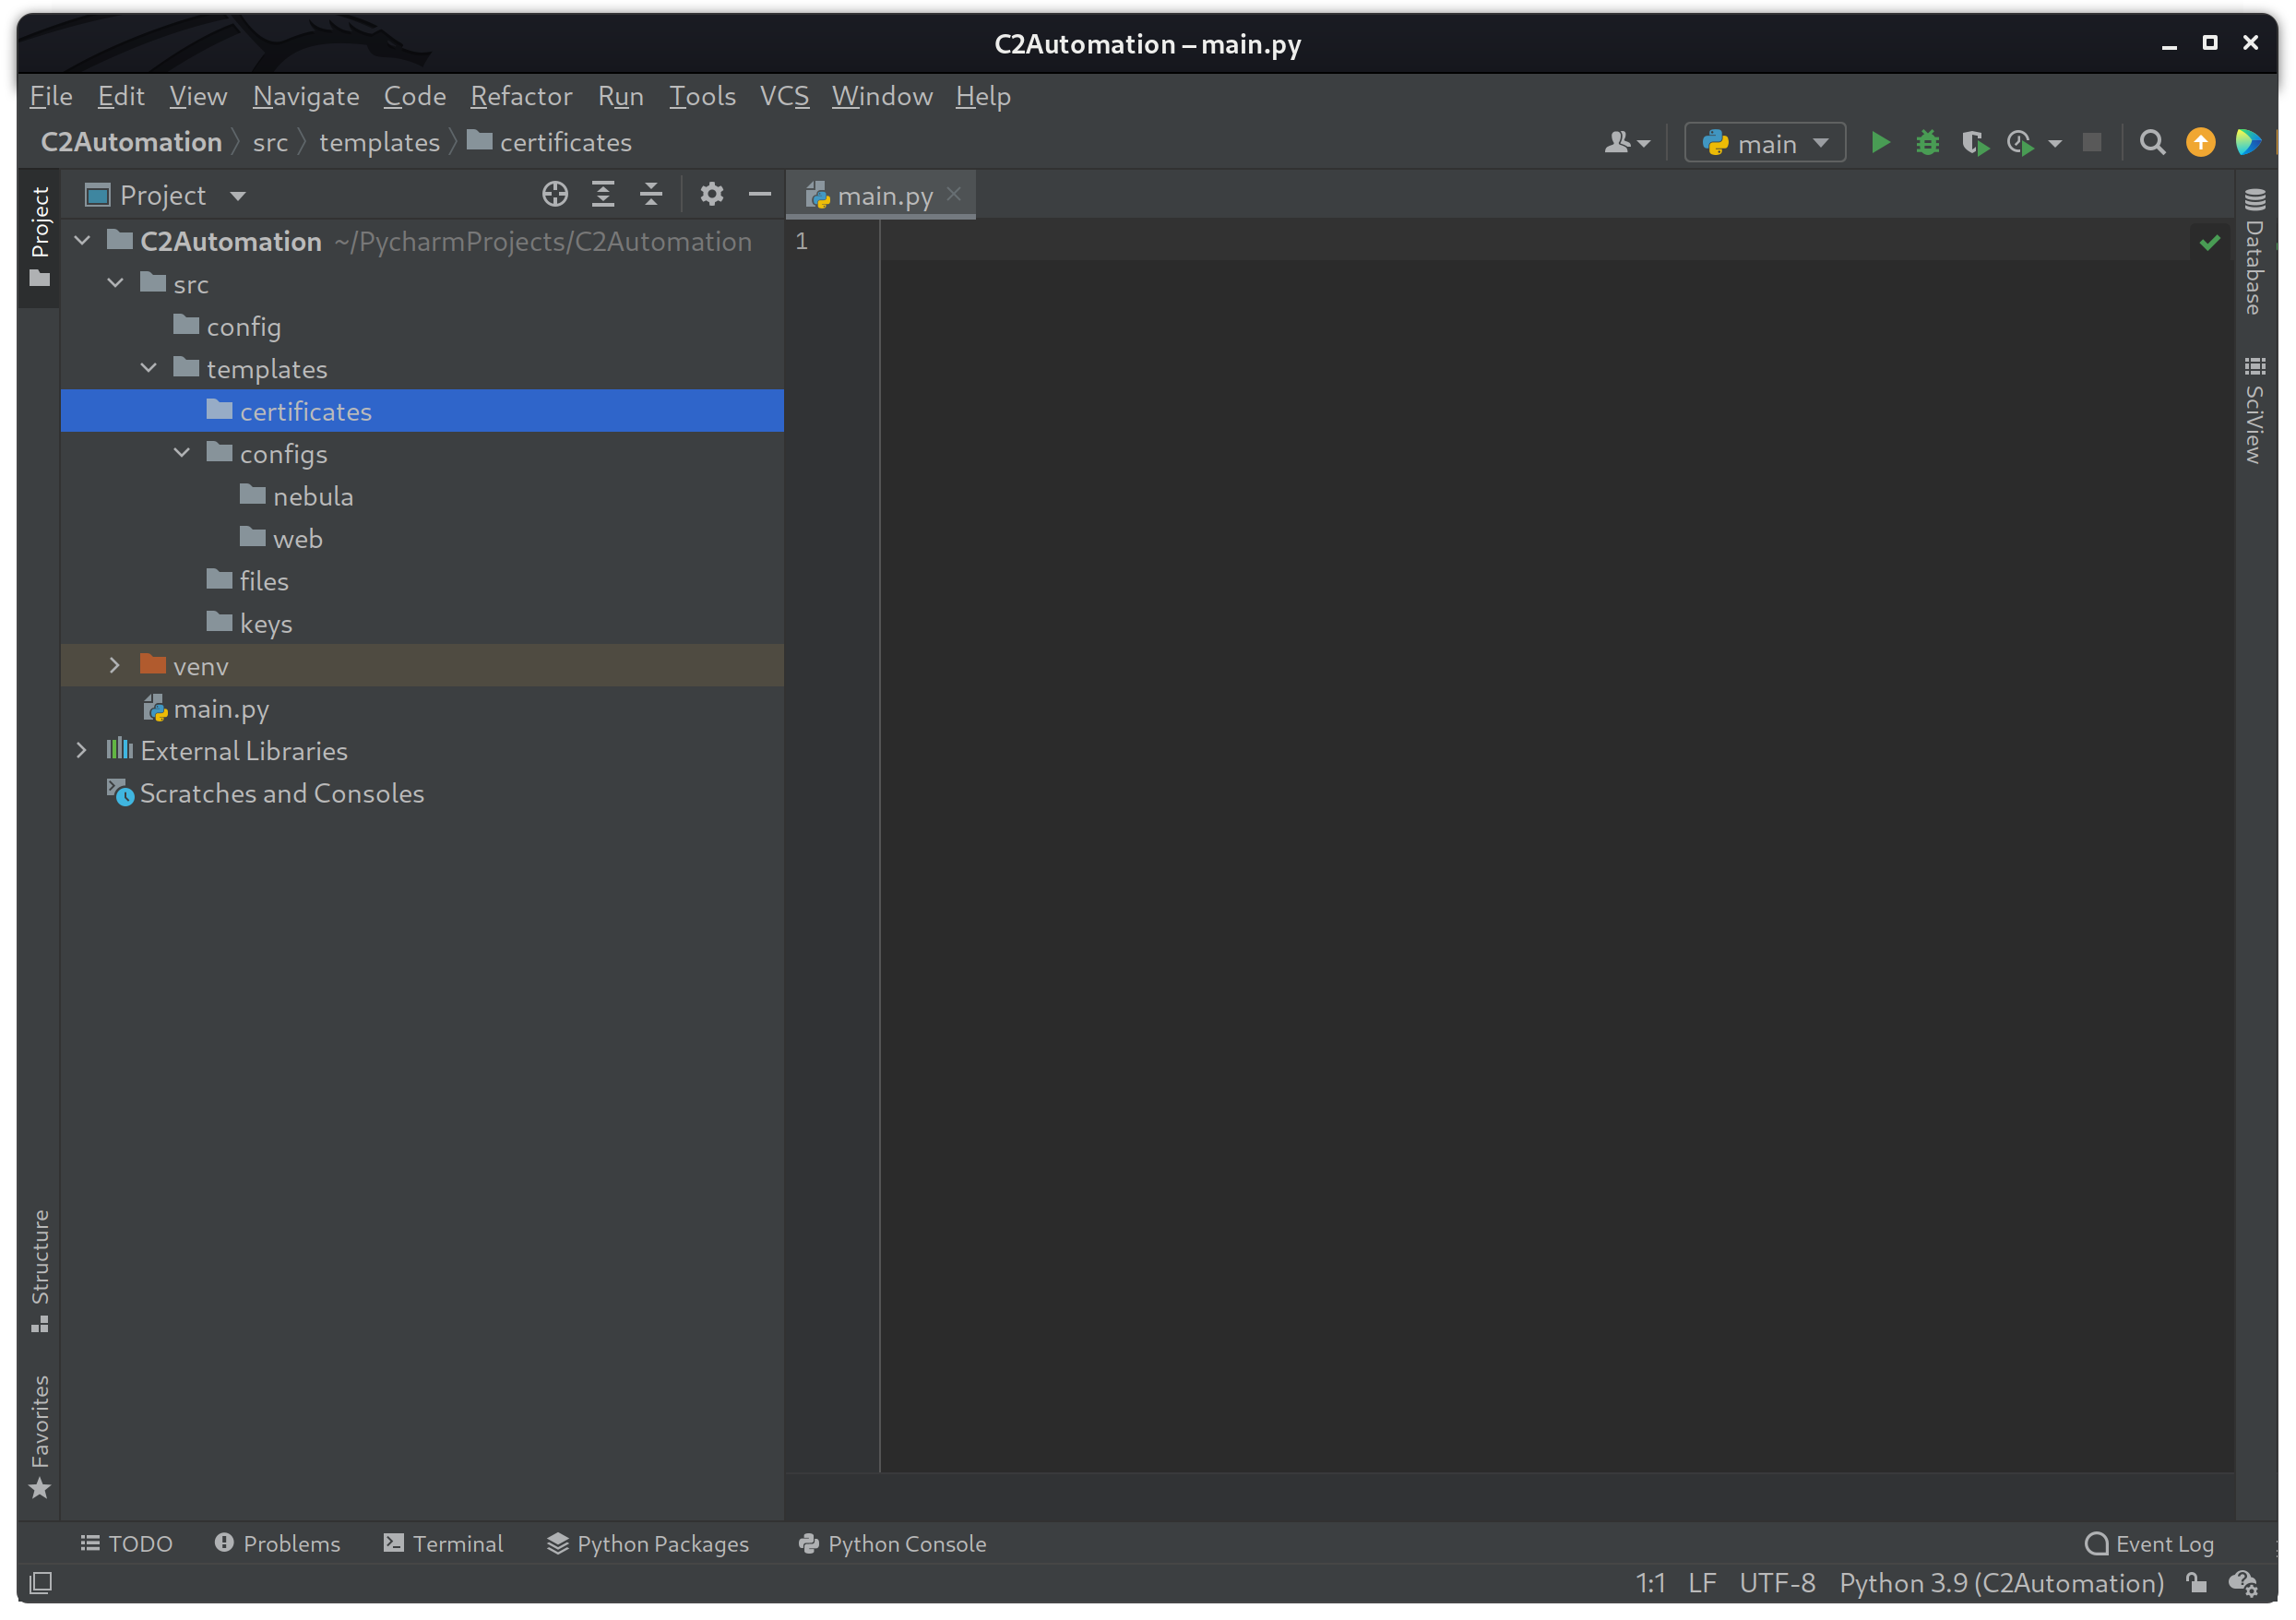Viewport: 2296px width, 1620px height.
Task: Run the main configuration
Action: [1881, 142]
